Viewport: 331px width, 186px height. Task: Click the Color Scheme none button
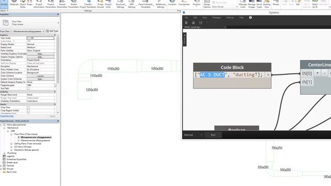pos(40,76)
